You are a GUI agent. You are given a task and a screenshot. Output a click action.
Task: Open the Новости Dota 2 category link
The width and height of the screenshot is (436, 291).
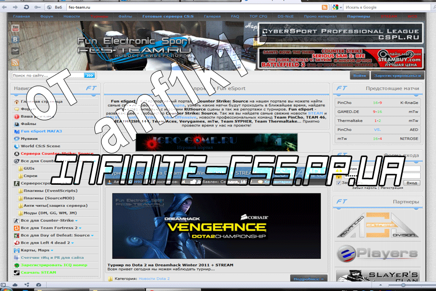click(154, 279)
